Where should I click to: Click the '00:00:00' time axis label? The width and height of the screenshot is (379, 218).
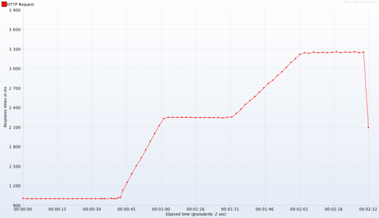tap(23, 209)
